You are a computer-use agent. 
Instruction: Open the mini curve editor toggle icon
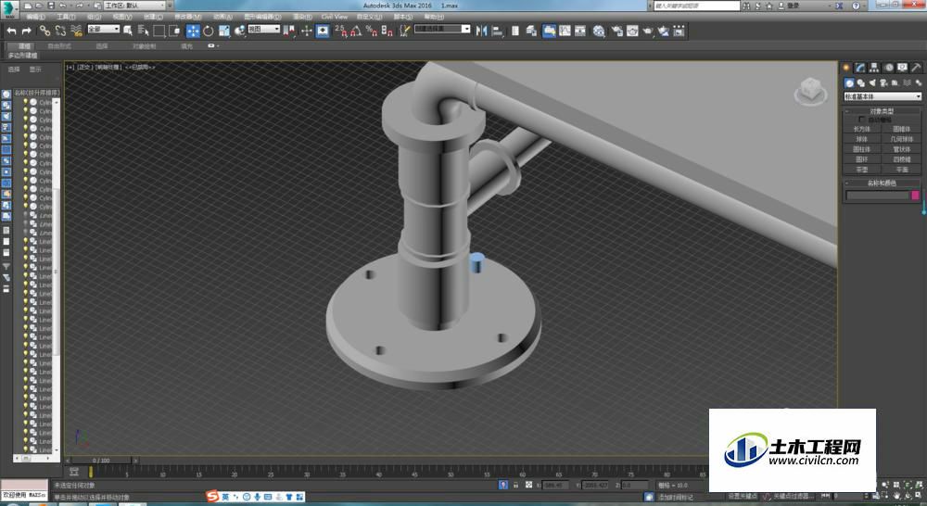coord(74,472)
